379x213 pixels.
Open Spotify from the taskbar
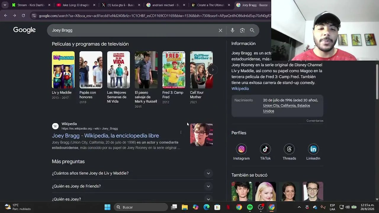coord(250,207)
